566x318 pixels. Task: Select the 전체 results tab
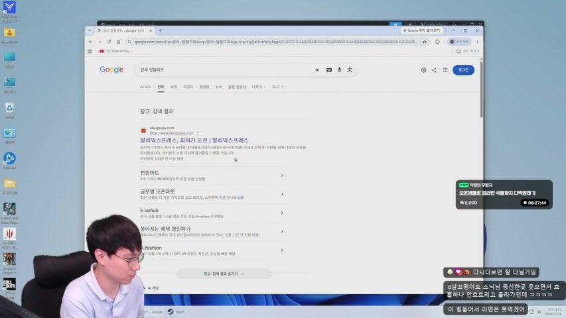pos(161,87)
